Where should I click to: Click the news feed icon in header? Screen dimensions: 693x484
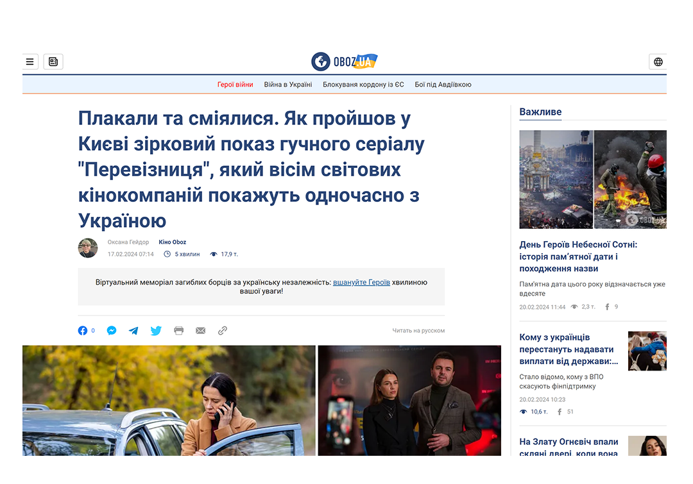pyautogui.click(x=53, y=62)
